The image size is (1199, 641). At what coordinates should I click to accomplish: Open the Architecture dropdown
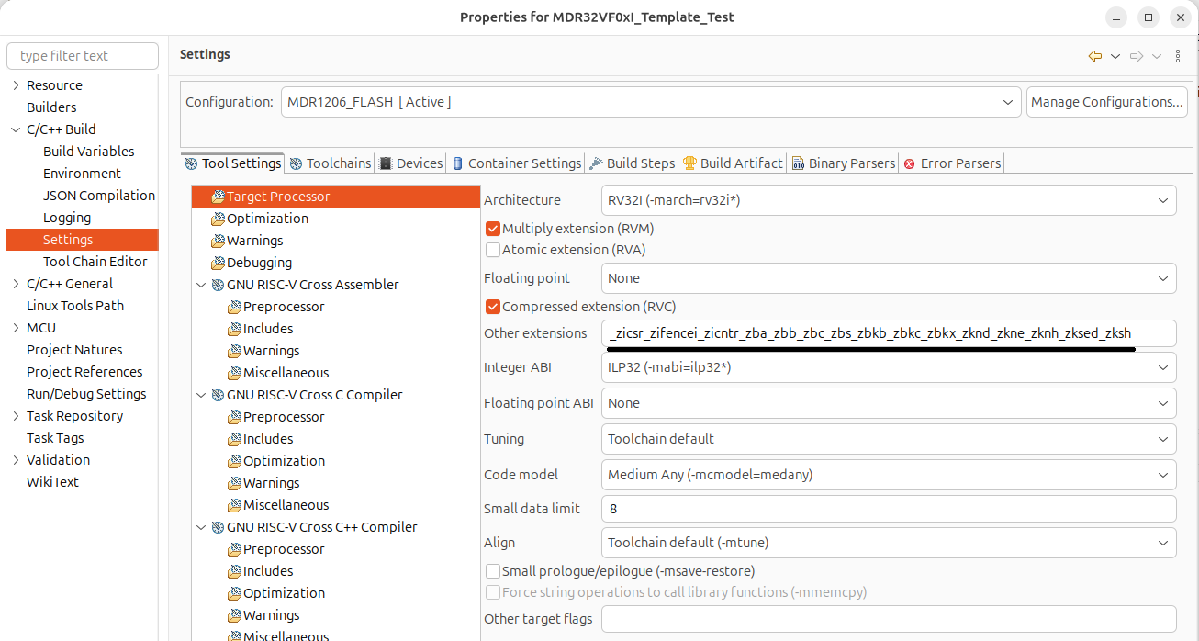click(x=889, y=200)
